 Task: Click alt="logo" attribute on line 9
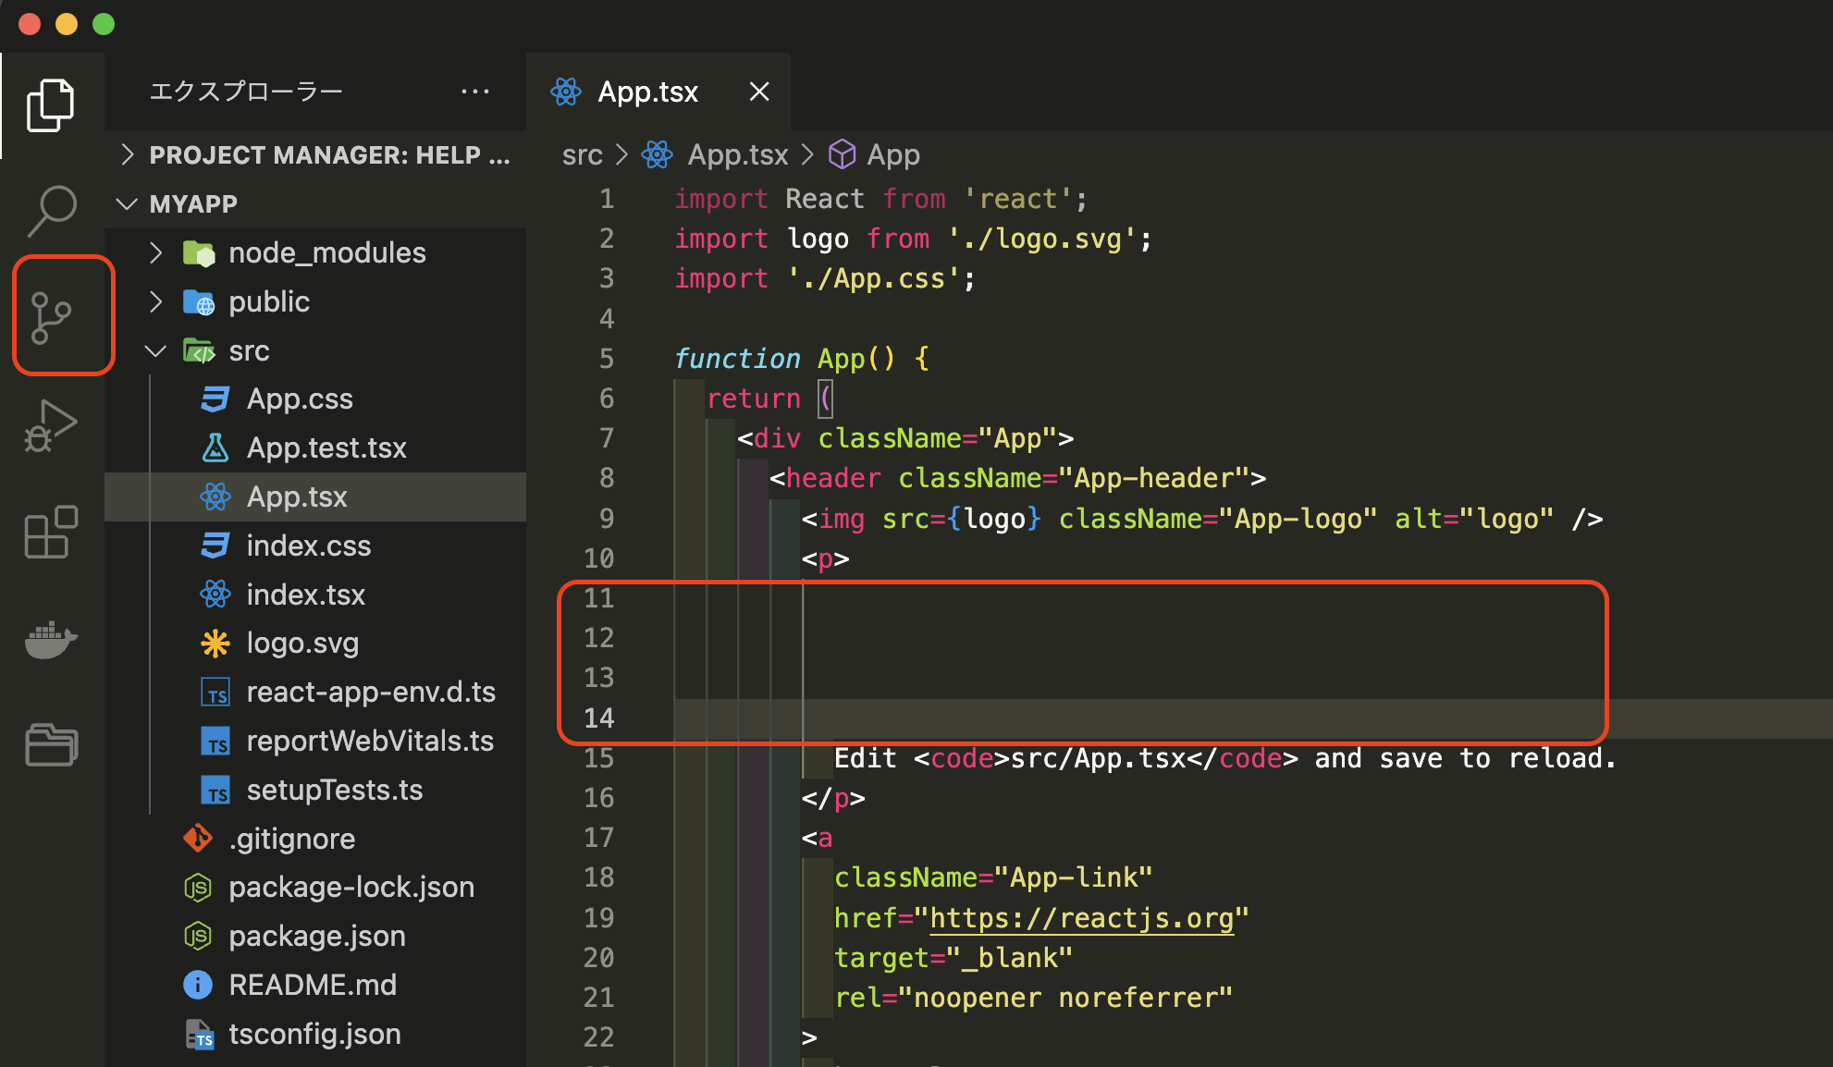click(x=1474, y=519)
